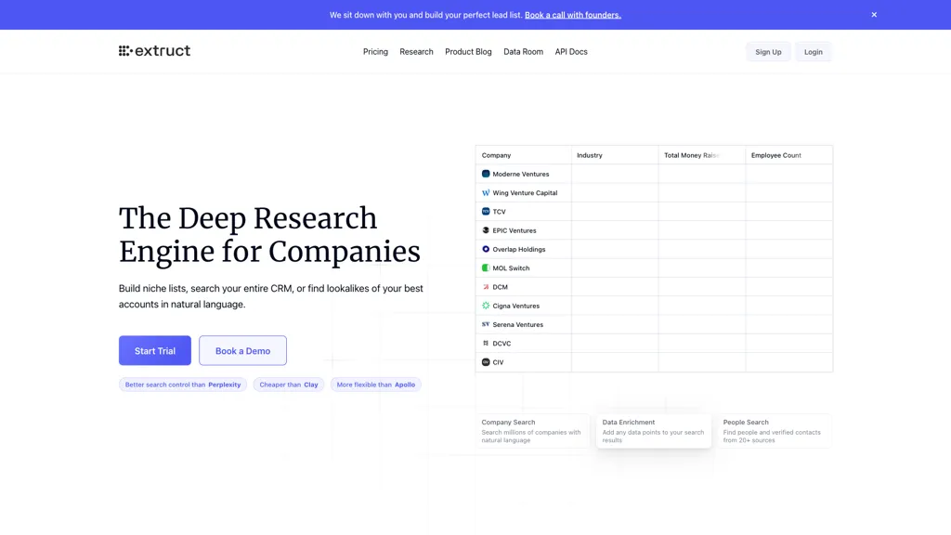Click the DCM company name
Screen dimensions: 951x535
500,287
